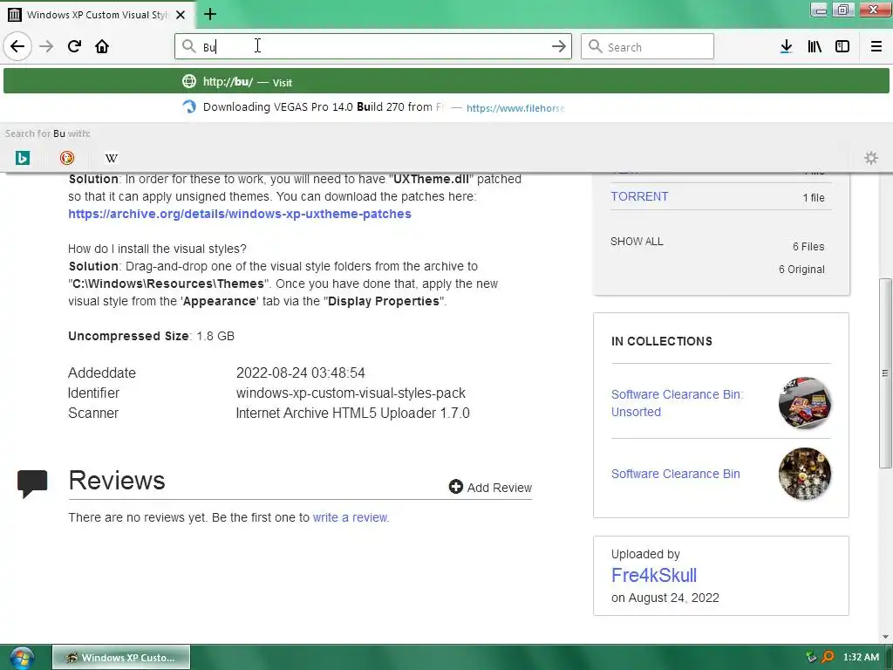Click the TORRENT download link

coord(639,196)
